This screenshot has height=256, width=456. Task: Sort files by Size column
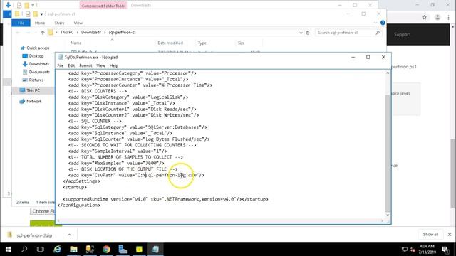pyautogui.click(x=242, y=43)
